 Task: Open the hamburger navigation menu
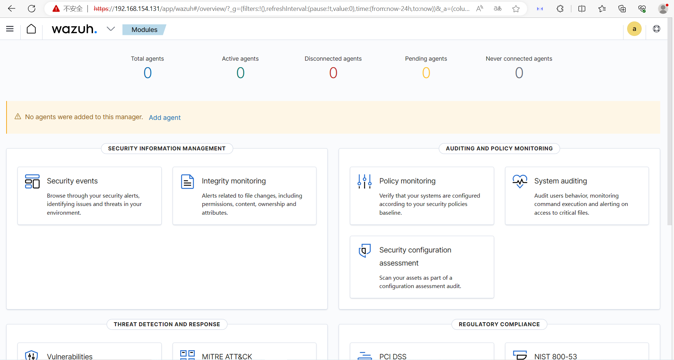[x=10, y=29]
